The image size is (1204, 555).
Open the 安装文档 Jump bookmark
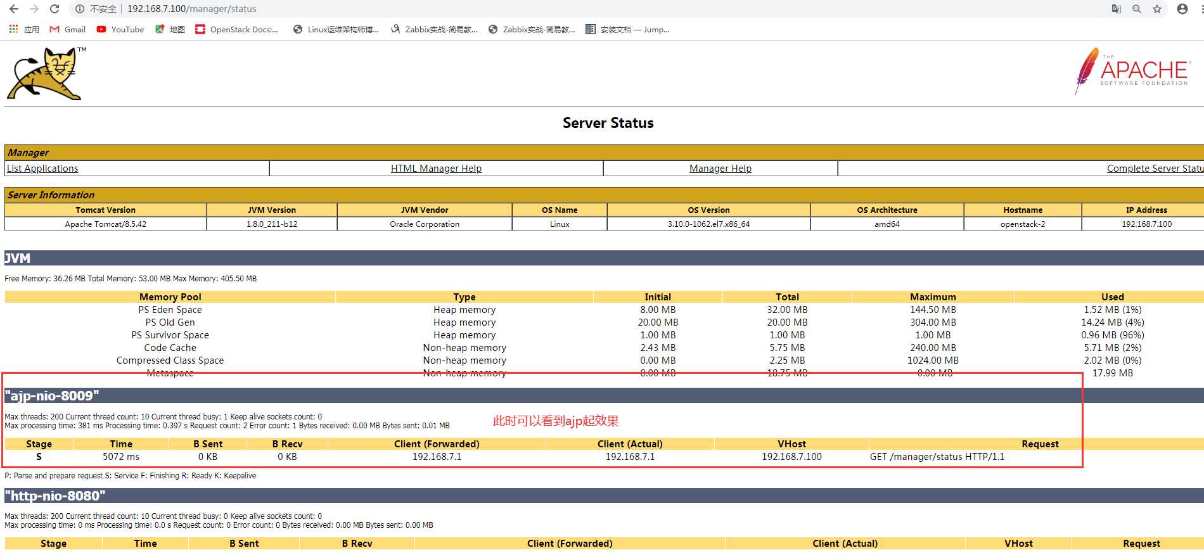point(628,29)
